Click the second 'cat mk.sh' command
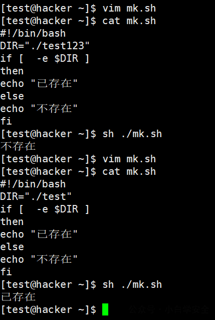Screen dimensions: 215x320 [x=129, y=171]
